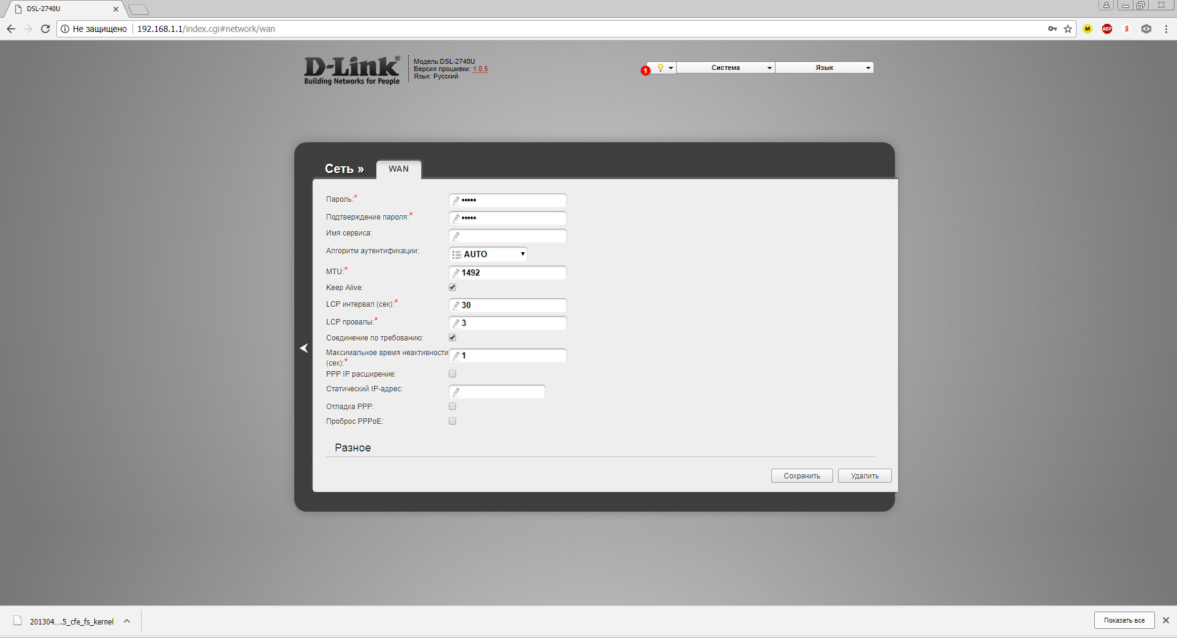Reload the router page

[45, 29]
